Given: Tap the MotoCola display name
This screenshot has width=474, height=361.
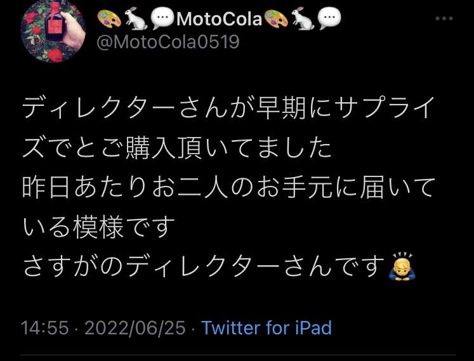Looking at the screenshot, I should (x=219, y=19).
